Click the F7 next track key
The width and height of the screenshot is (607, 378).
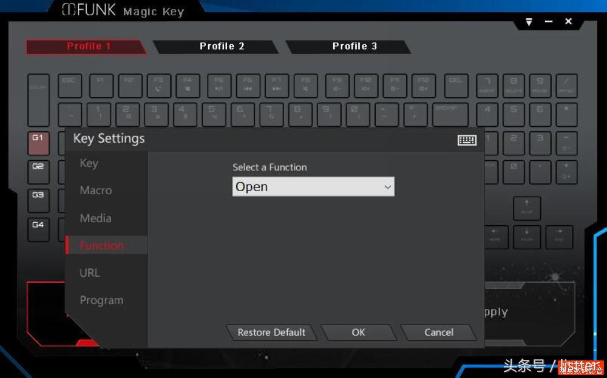[277, 86]
